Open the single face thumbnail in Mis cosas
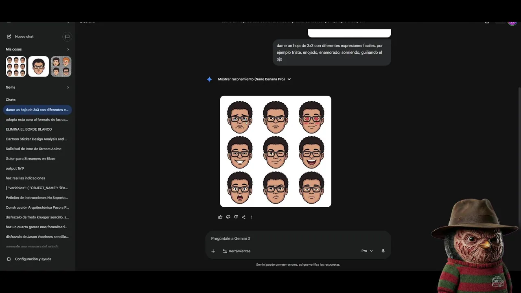The height and width of the screenshot is (293, 521). [38, 66]
